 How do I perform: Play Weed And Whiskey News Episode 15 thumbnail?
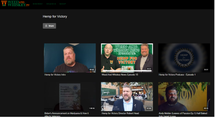point(127,58)
